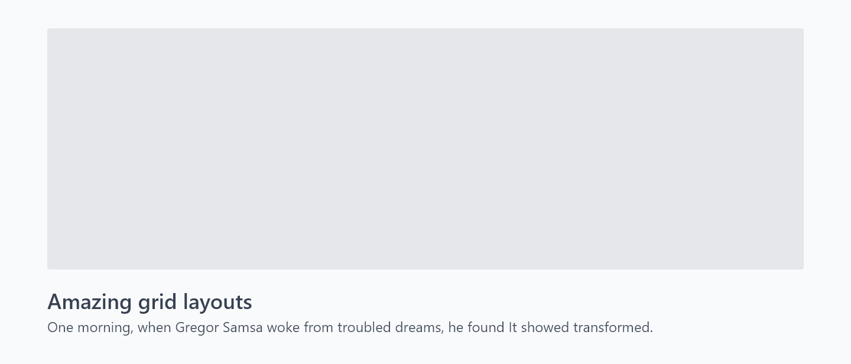This screenshot has height=364, width=851.
Task: Select the word dreams in description
Action: tap(418, 327)
